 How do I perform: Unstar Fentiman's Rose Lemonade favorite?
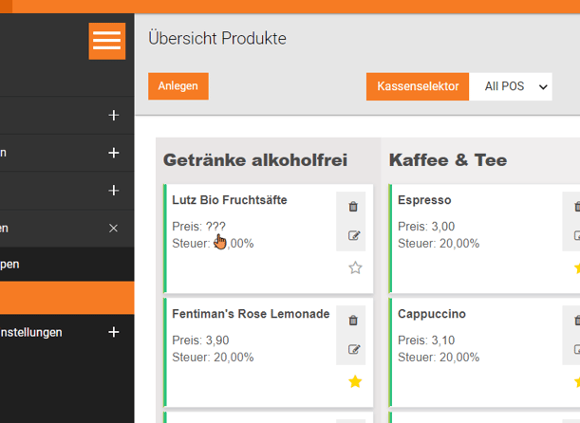click(x=355, y=381)
